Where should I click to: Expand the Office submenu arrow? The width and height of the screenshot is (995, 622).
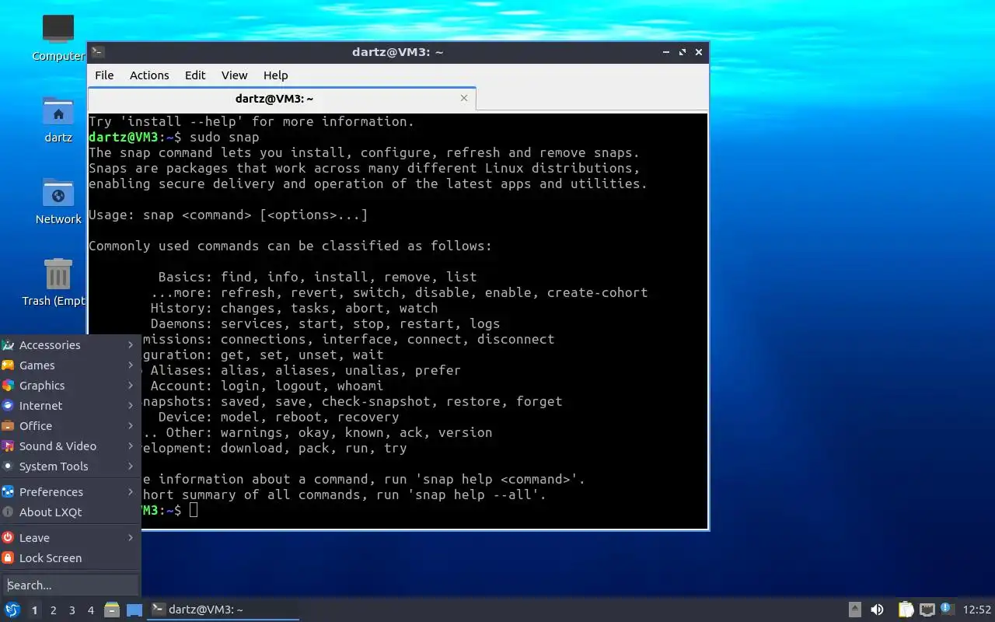click(x=131, y=426)
